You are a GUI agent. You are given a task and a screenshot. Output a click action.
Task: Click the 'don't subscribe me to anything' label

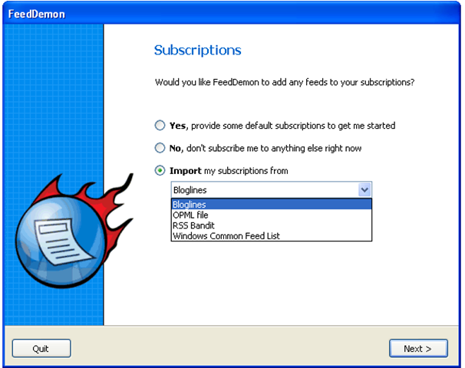(274, 148)
